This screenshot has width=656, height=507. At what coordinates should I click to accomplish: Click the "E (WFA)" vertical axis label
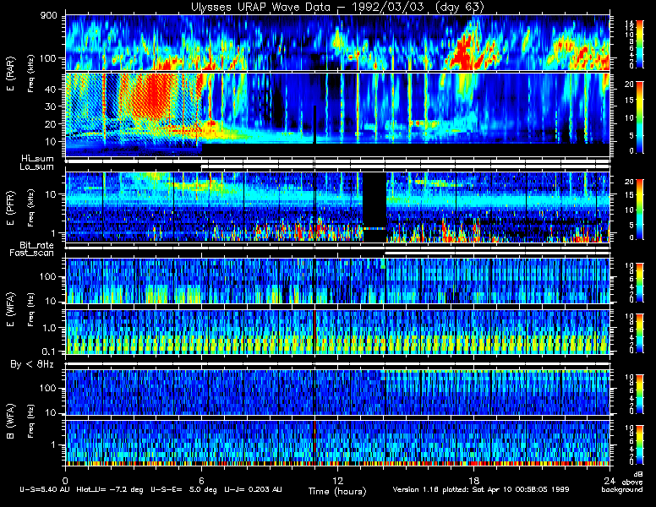[10, 309]
